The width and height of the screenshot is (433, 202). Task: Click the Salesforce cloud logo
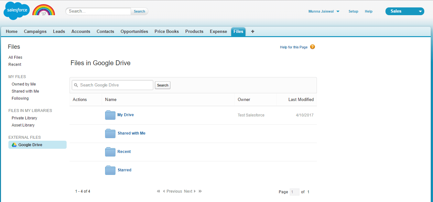coord(16,11)
